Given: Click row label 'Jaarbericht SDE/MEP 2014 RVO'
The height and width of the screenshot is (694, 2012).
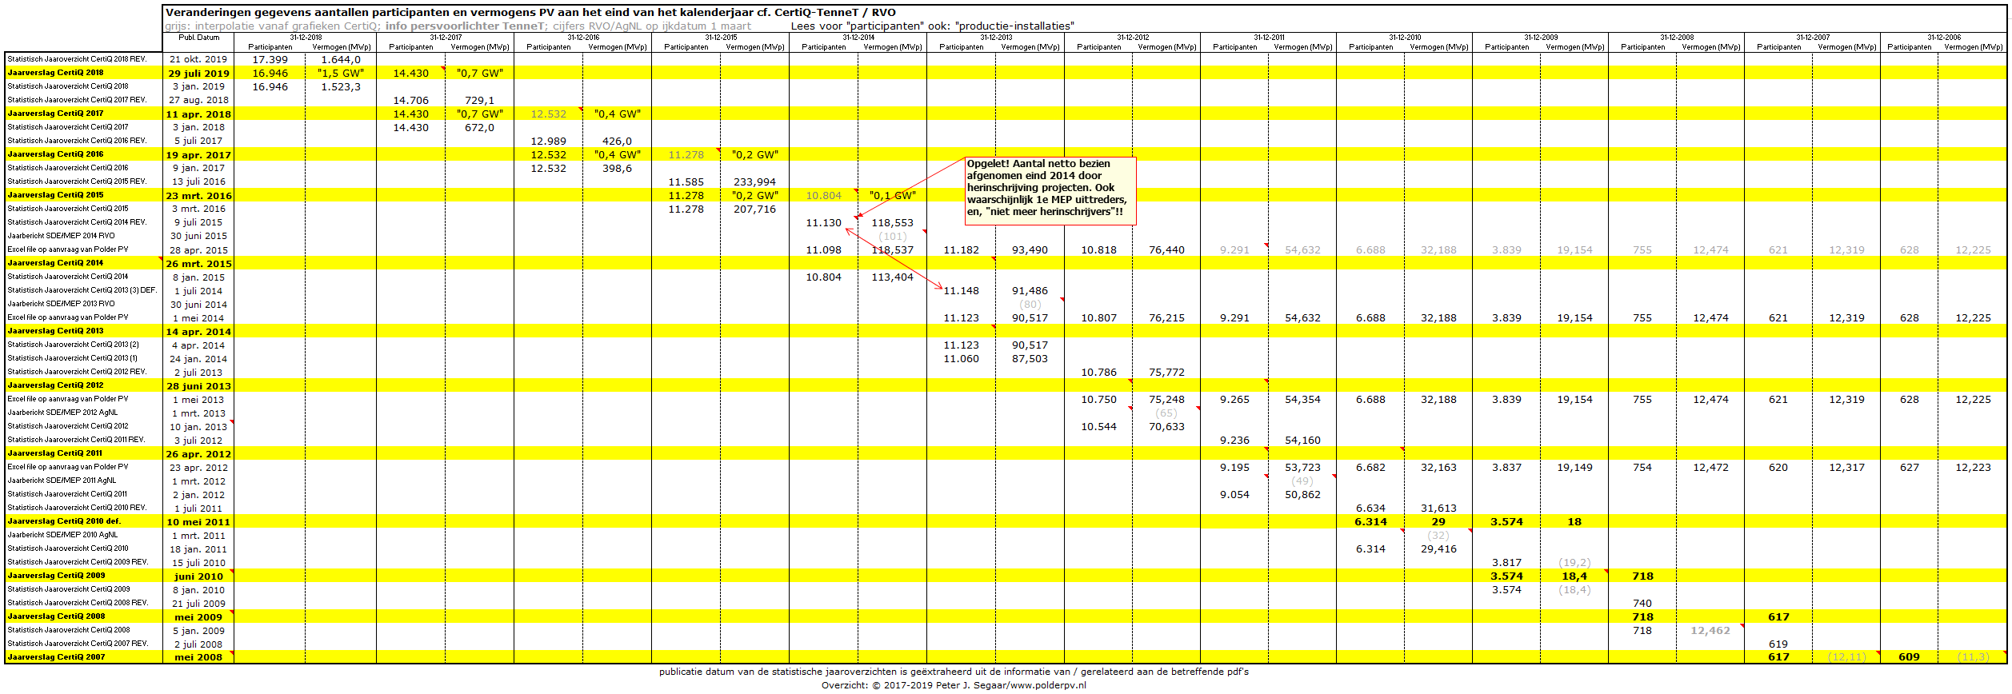Looking at the screenshot, I should tap(61, 236).
